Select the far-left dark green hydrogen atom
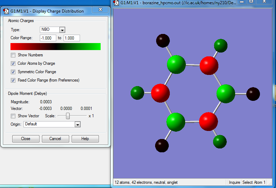The image size is (276, 188). pyautogui.click(x=137, y=93)
